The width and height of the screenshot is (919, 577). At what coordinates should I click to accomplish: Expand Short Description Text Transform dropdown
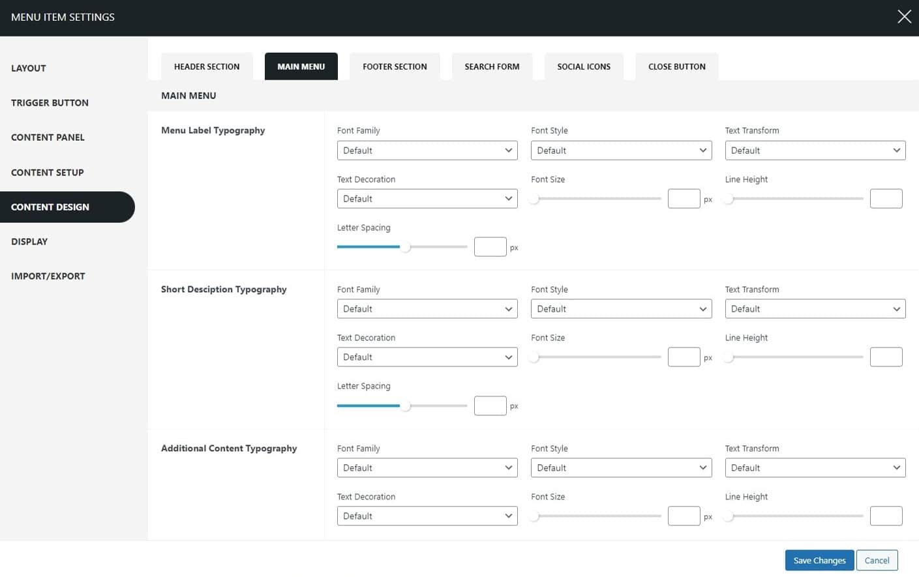pyautogui.click(x=815, y=308)
